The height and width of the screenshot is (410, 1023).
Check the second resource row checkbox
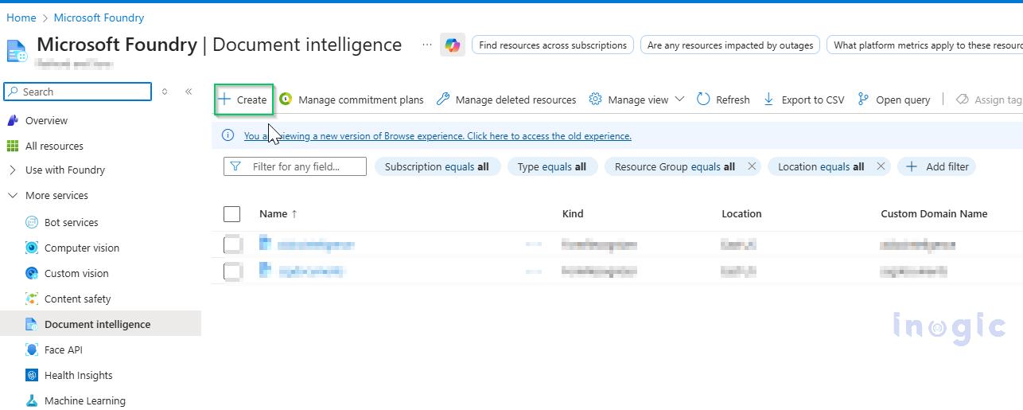[232, 271]
